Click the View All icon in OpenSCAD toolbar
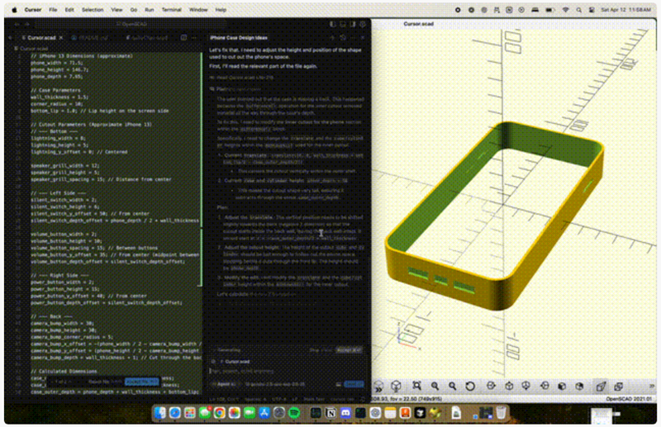Viewport: 661px width, 427px height. pos(415,386)
